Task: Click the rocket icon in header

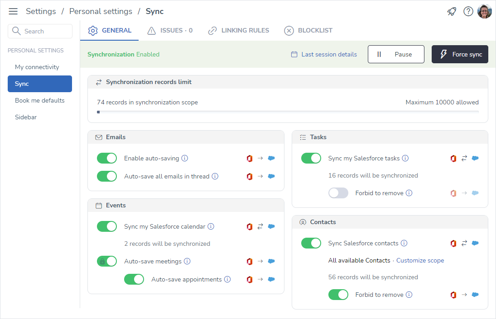Action: point(452,11)
